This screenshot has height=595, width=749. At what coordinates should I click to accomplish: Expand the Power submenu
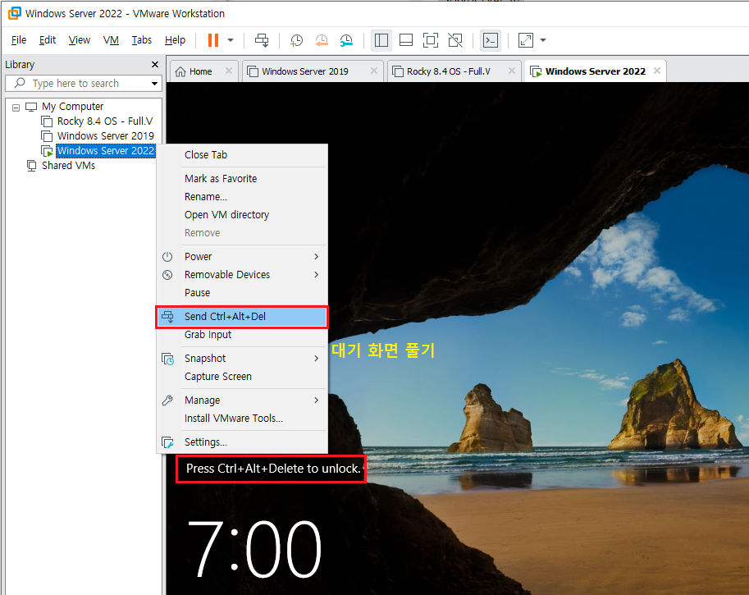click(242, 257)
